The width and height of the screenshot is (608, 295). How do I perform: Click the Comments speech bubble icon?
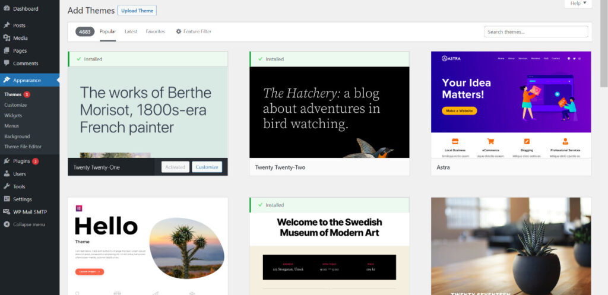(x=7, y=64)
